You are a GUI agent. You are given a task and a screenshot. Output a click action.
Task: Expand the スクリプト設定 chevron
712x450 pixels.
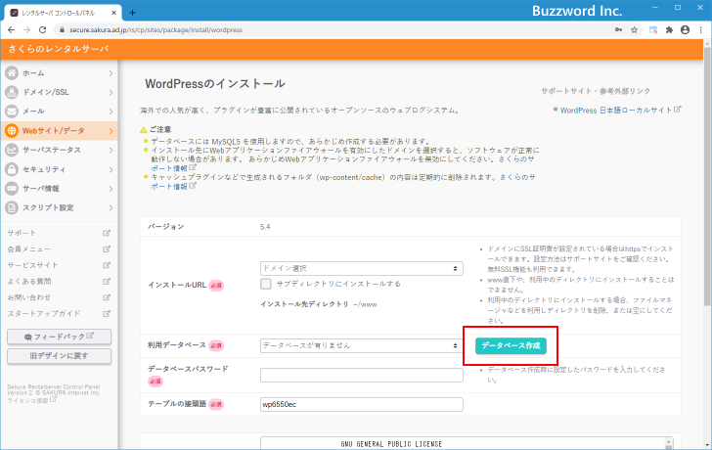[111, 208]
